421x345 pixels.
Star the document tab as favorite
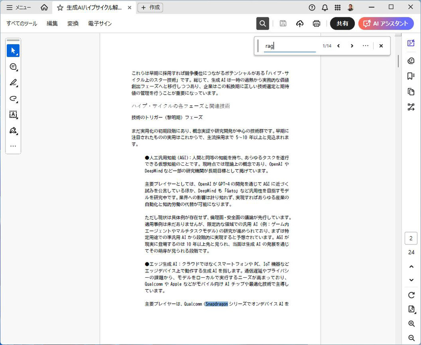[x=60, y=8]
